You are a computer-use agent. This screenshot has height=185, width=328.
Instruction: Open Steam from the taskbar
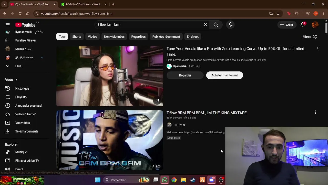(193, 180)
